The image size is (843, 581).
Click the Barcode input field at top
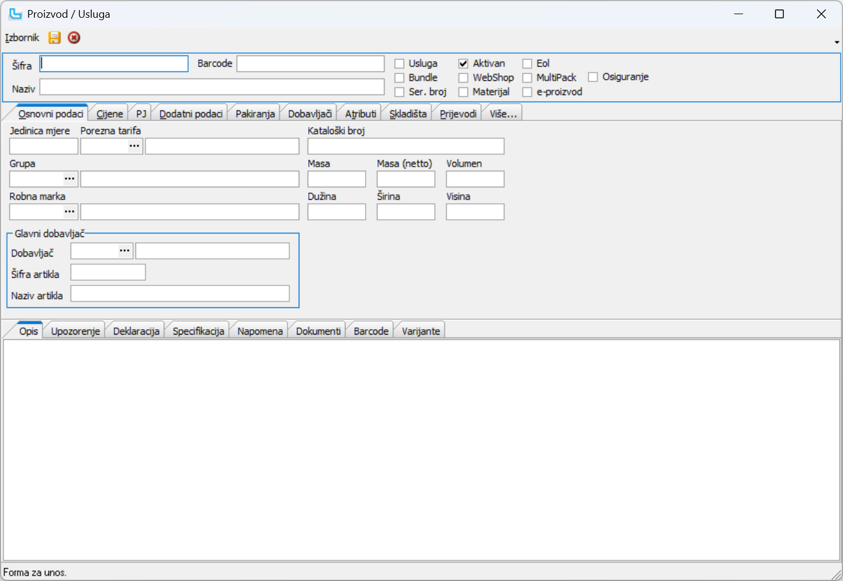311,64
